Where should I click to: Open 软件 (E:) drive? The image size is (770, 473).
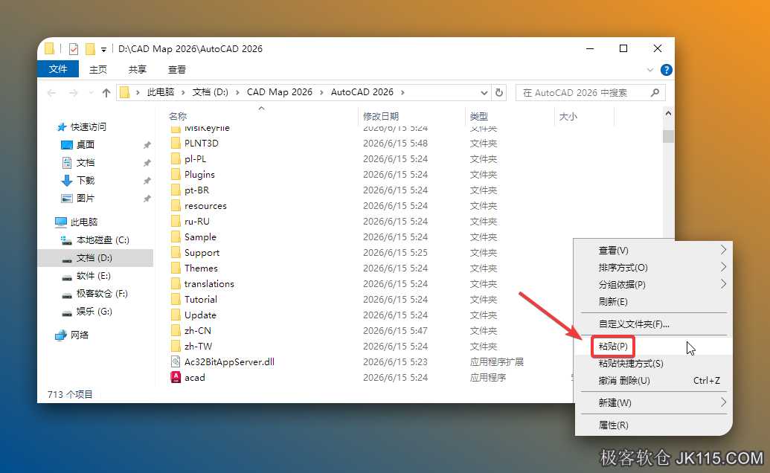pyautogui.click(x=93, y=276)
